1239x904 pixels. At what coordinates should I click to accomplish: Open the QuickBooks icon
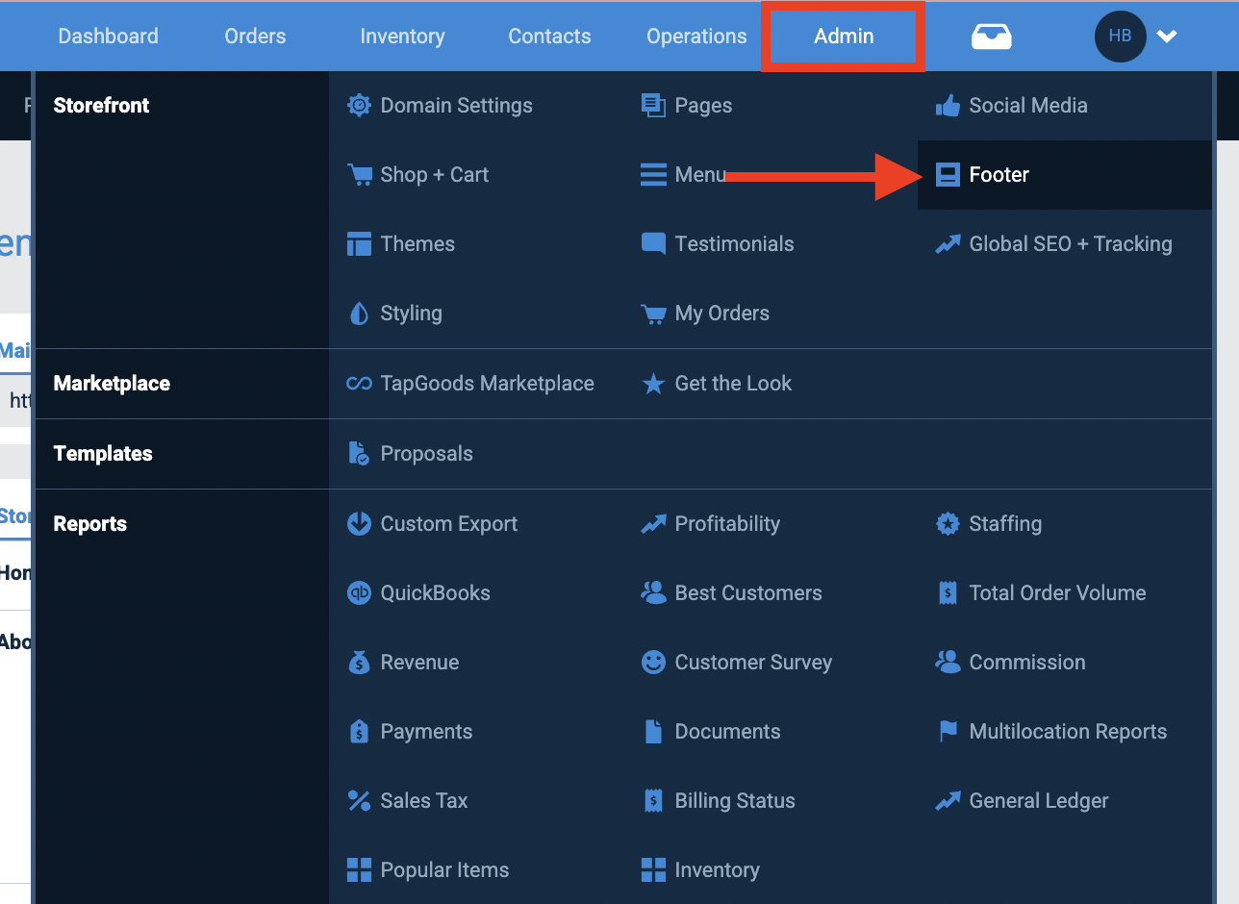pos(359,592)
